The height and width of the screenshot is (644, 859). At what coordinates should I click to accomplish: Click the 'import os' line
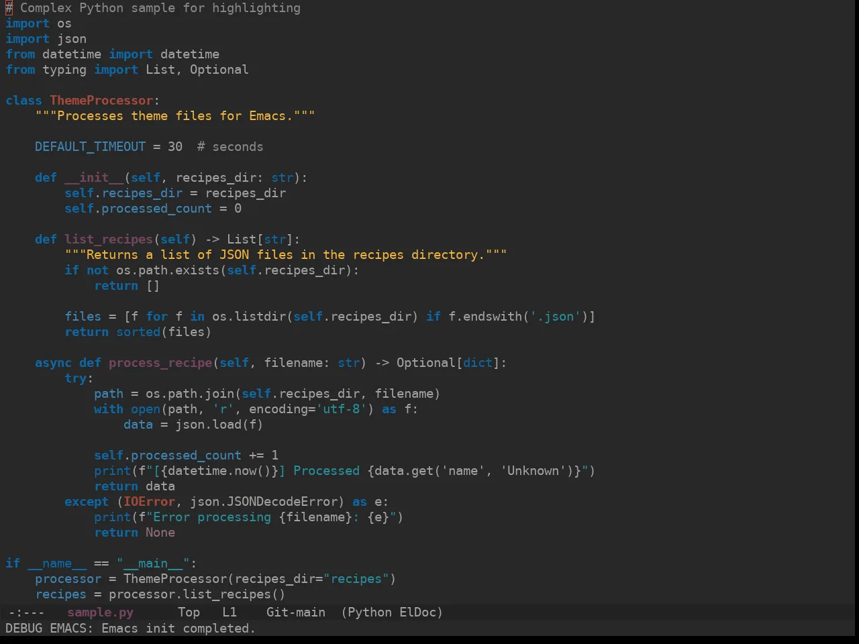click(x=38, y=23)
